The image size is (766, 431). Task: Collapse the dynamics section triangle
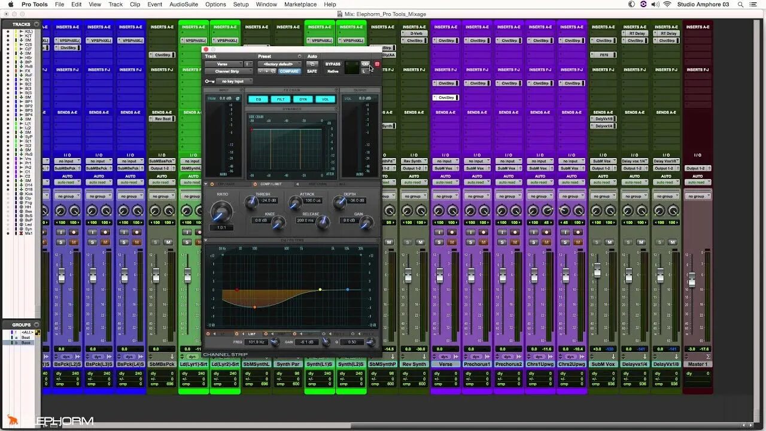[x=206, y=184]
